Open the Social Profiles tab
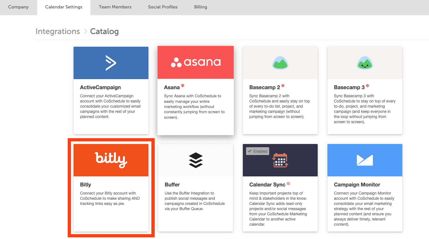Image resolution: width=429 pixels, height=239 pixels. 163,7
